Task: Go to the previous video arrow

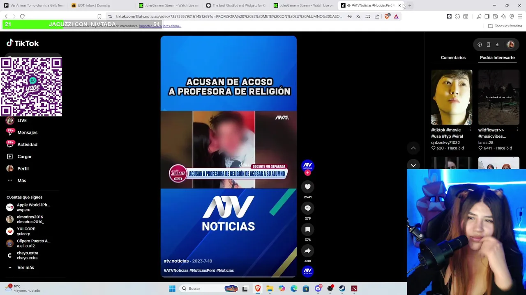Action: point(413,148)
